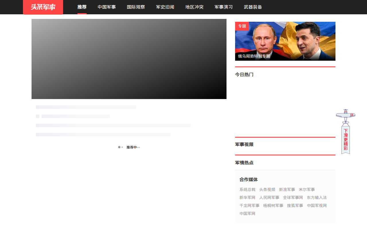Click the red 专题 tag
The height and width of the screenshot is (229, 367).
[x=242, y=26]
